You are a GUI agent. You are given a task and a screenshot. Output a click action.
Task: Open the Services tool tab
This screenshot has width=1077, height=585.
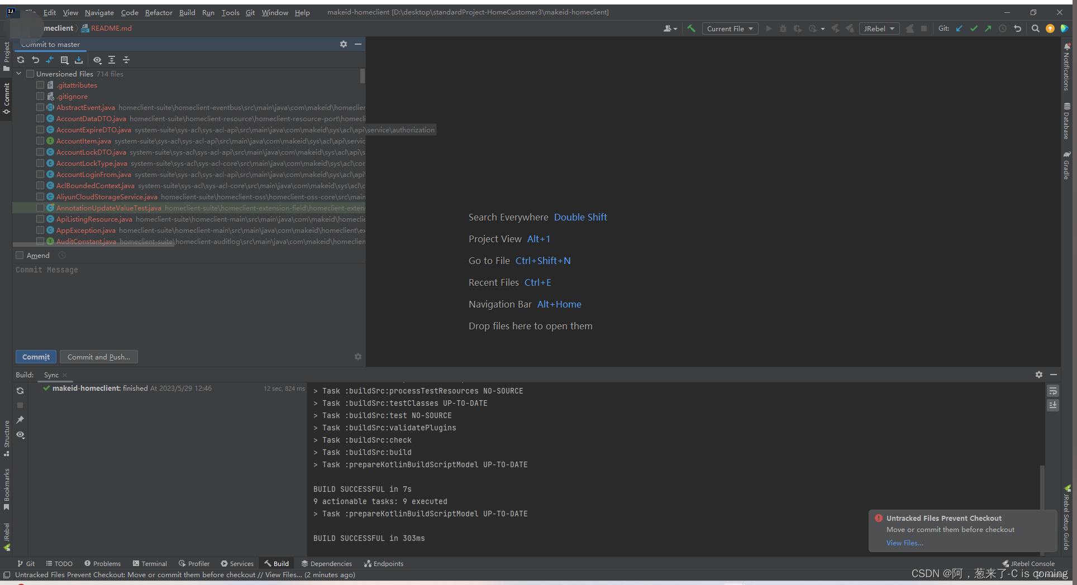(x=237, y=563)
